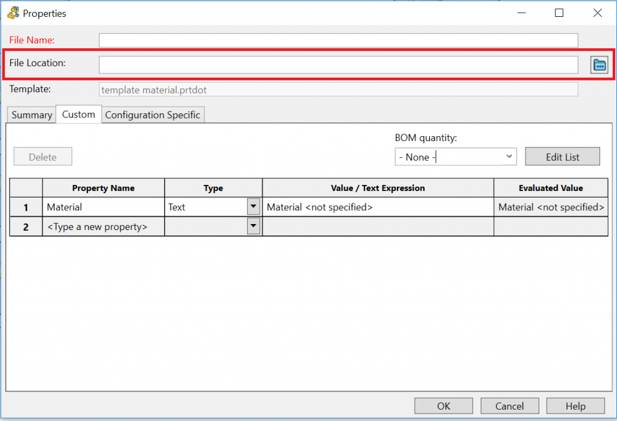Click into the File Name text field
617x421 pixels.
[338, 40]
